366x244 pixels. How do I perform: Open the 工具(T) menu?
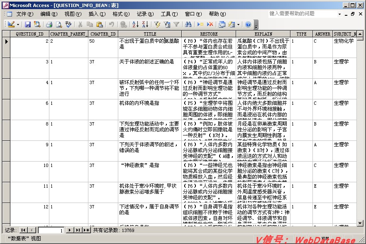coord(169,14)
